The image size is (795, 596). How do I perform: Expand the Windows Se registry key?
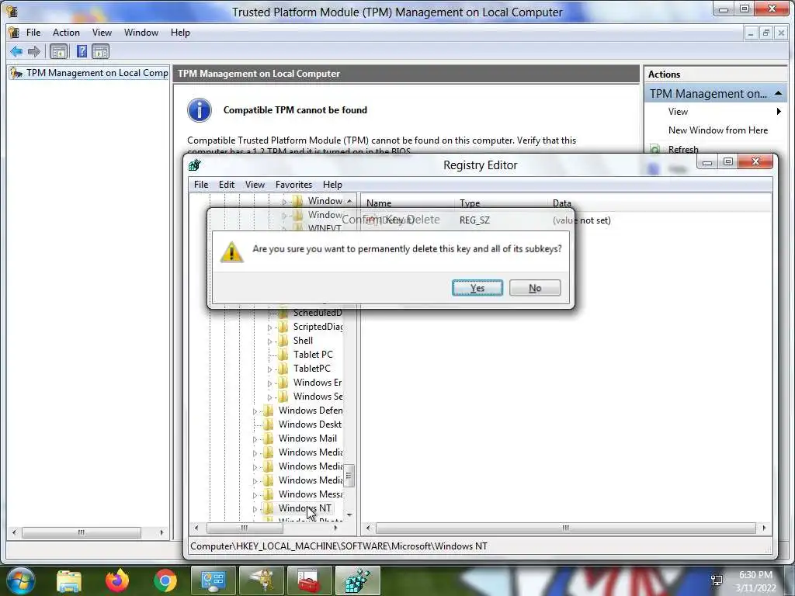[x=269, y=397]
